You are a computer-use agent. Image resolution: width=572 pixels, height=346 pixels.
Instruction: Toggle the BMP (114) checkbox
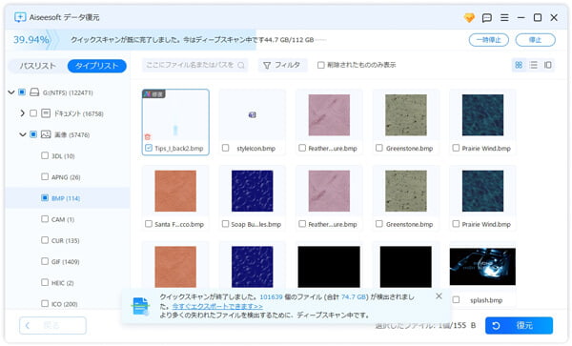click(x=45, y=198)
